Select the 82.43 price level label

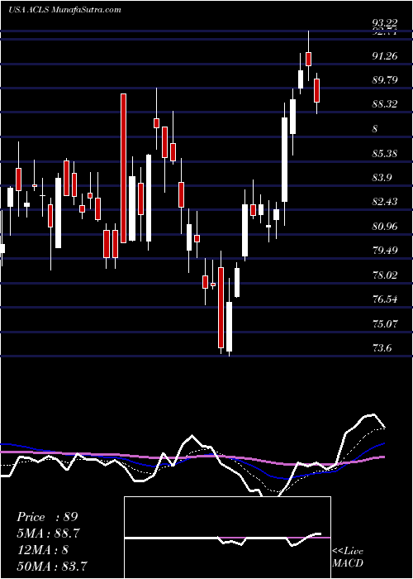[x=385, y=202]
